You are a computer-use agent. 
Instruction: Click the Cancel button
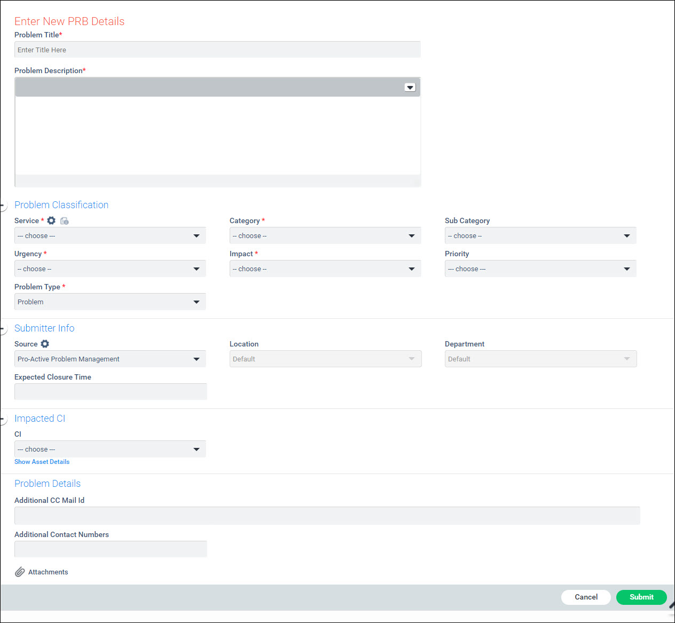point(586,597)
